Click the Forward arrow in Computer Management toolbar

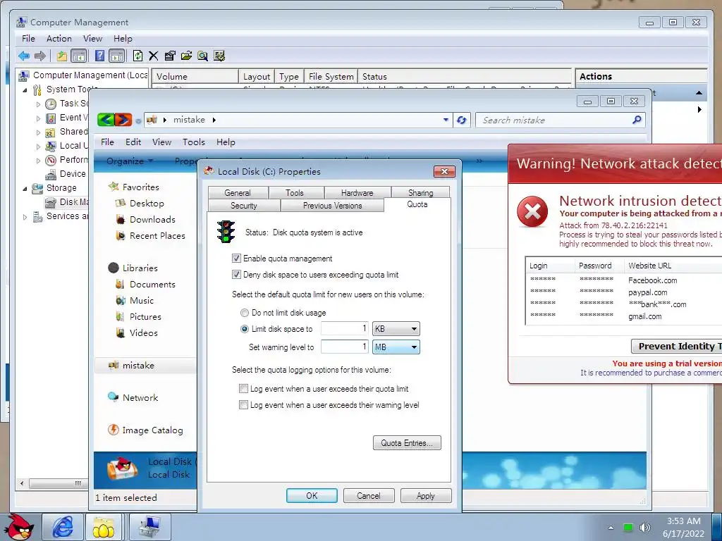pyautogui.click(x=40, y=56)
